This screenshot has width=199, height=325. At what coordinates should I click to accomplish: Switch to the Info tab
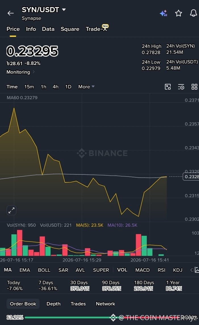coord(31,29)
